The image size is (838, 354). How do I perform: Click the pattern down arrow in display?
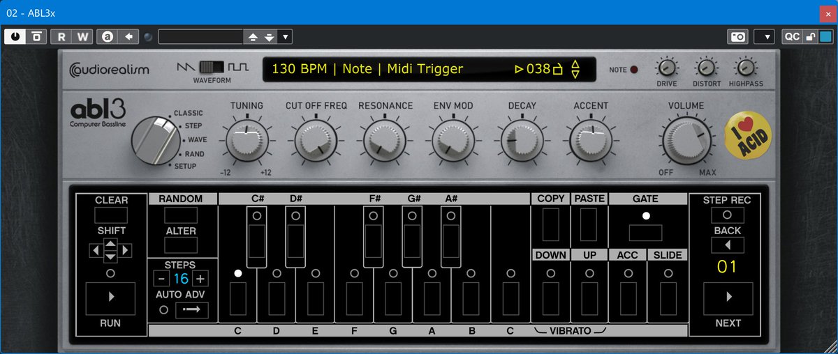pyautogui.click(x=575, y=75)
